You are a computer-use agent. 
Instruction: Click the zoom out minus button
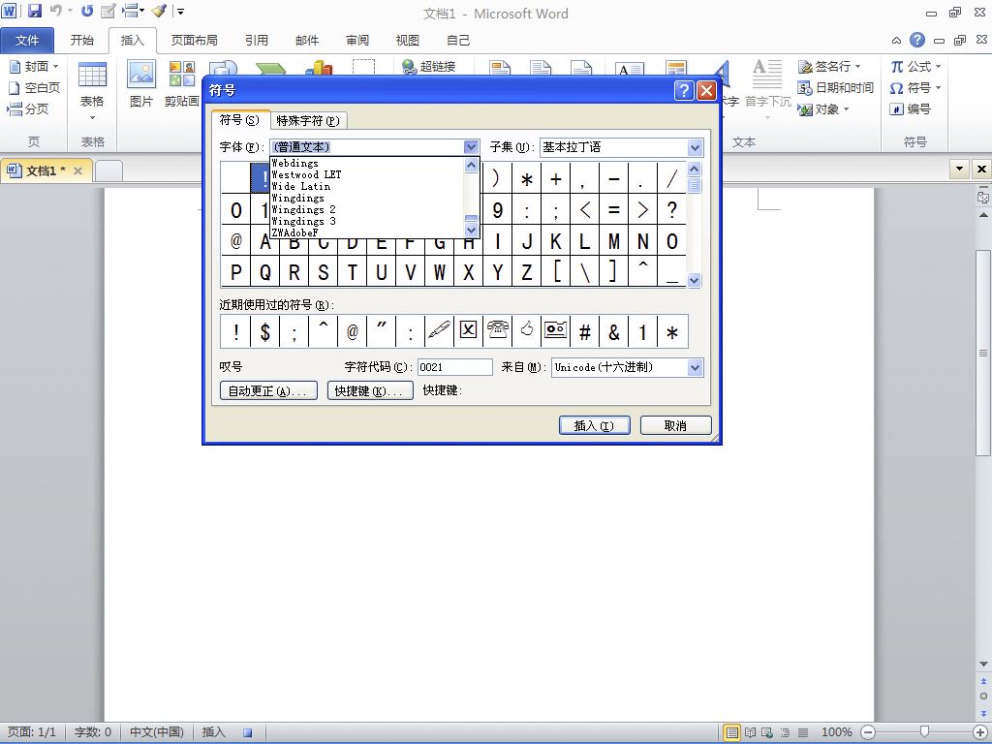868,732
